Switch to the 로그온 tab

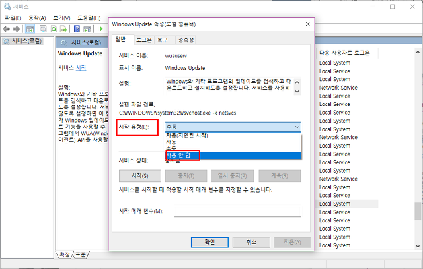click(144, 40)
